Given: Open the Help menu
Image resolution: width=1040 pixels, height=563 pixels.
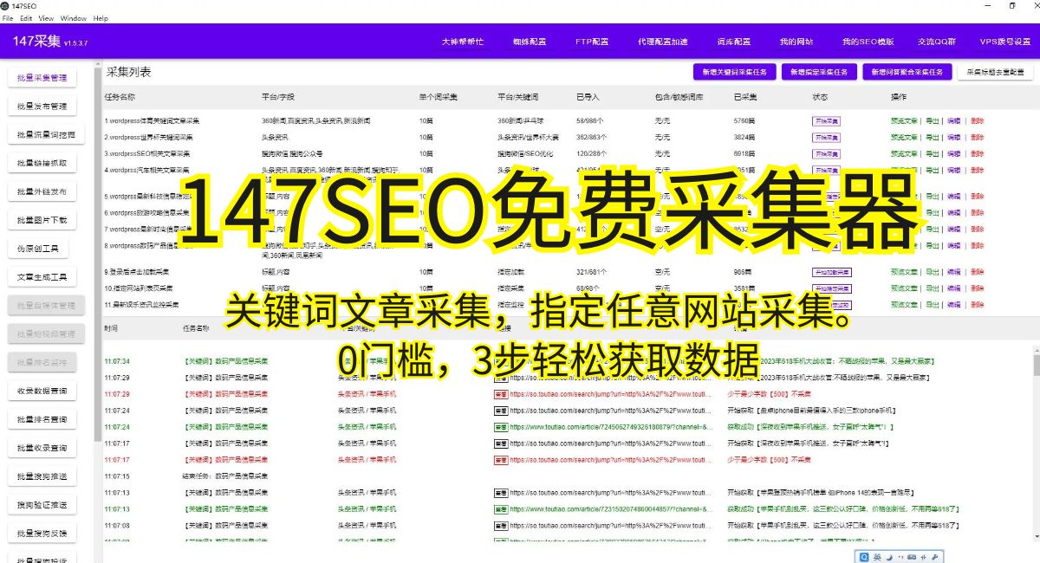Looking at the screenshot, I should click(100, 17).
